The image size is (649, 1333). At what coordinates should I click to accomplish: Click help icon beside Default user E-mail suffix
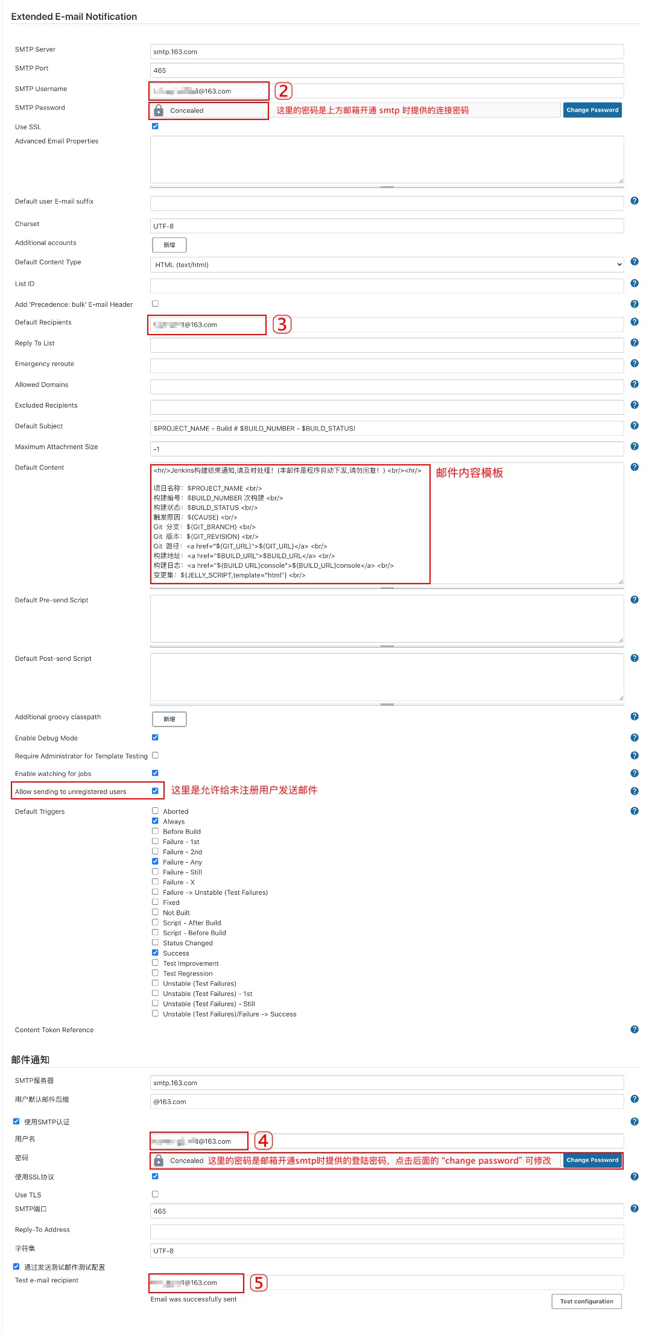point(634,201)
